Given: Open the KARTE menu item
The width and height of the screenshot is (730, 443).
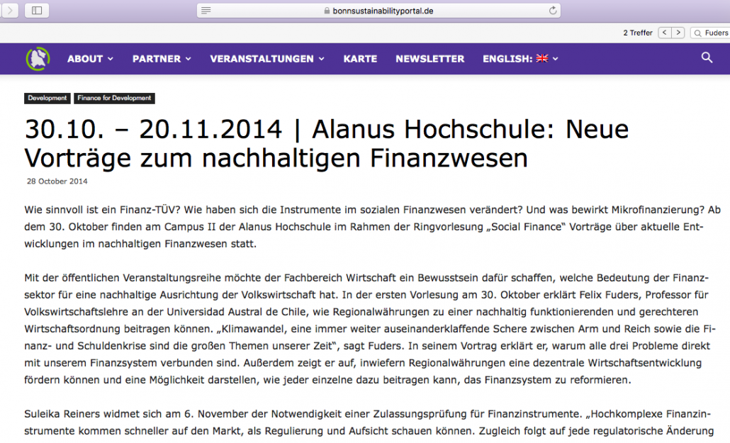Looking at the screenshot, I should [360, 59].
